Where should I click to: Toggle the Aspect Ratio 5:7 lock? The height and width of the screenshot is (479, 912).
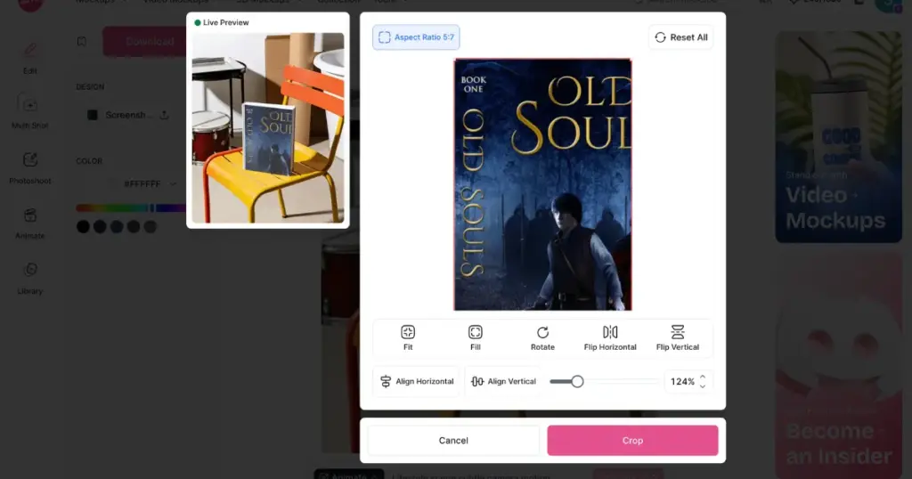416,37
